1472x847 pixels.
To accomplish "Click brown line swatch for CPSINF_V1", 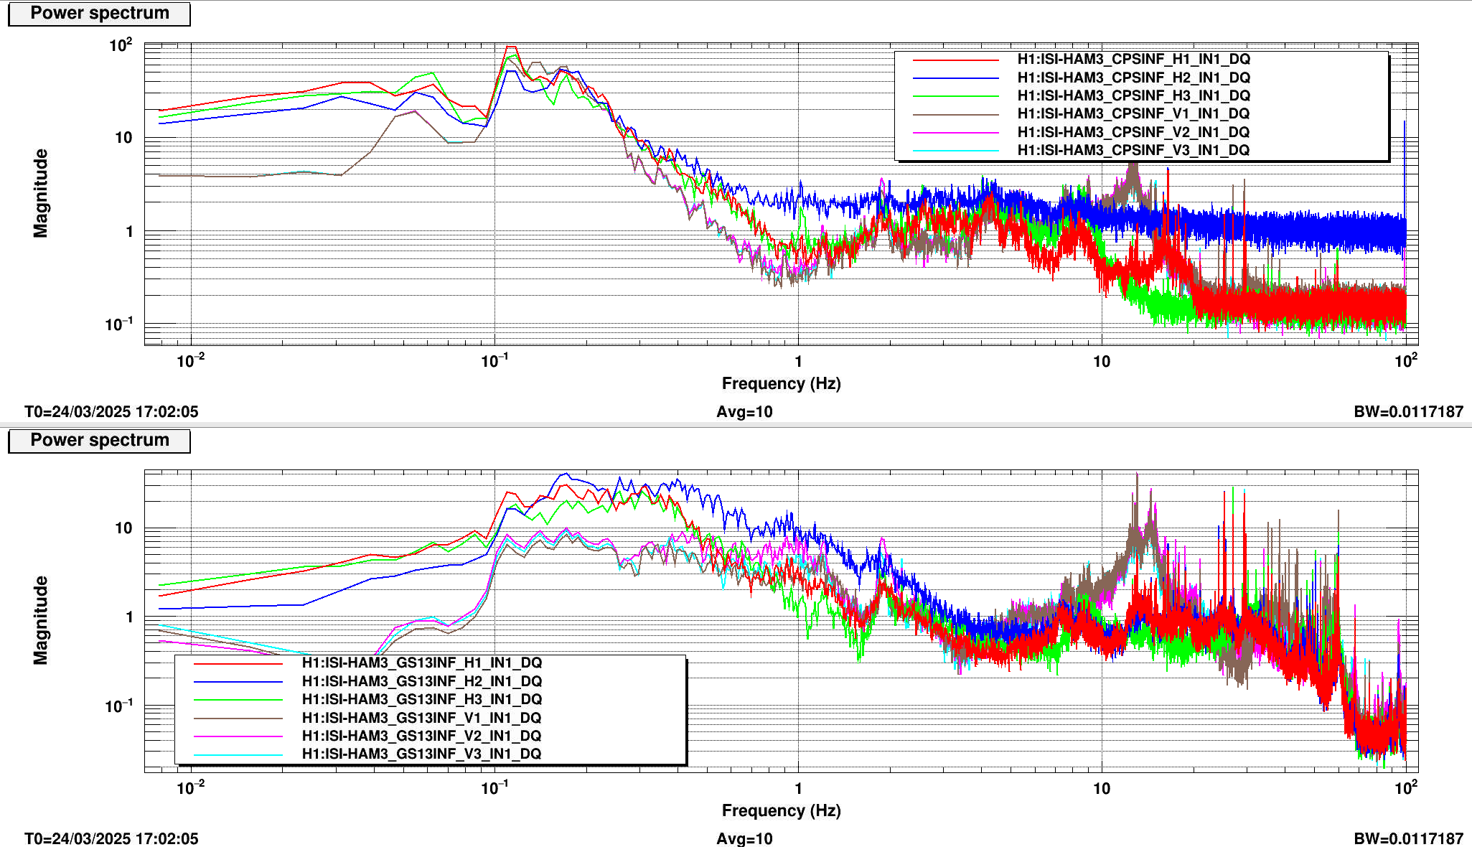I will click(x=955, y=114).
